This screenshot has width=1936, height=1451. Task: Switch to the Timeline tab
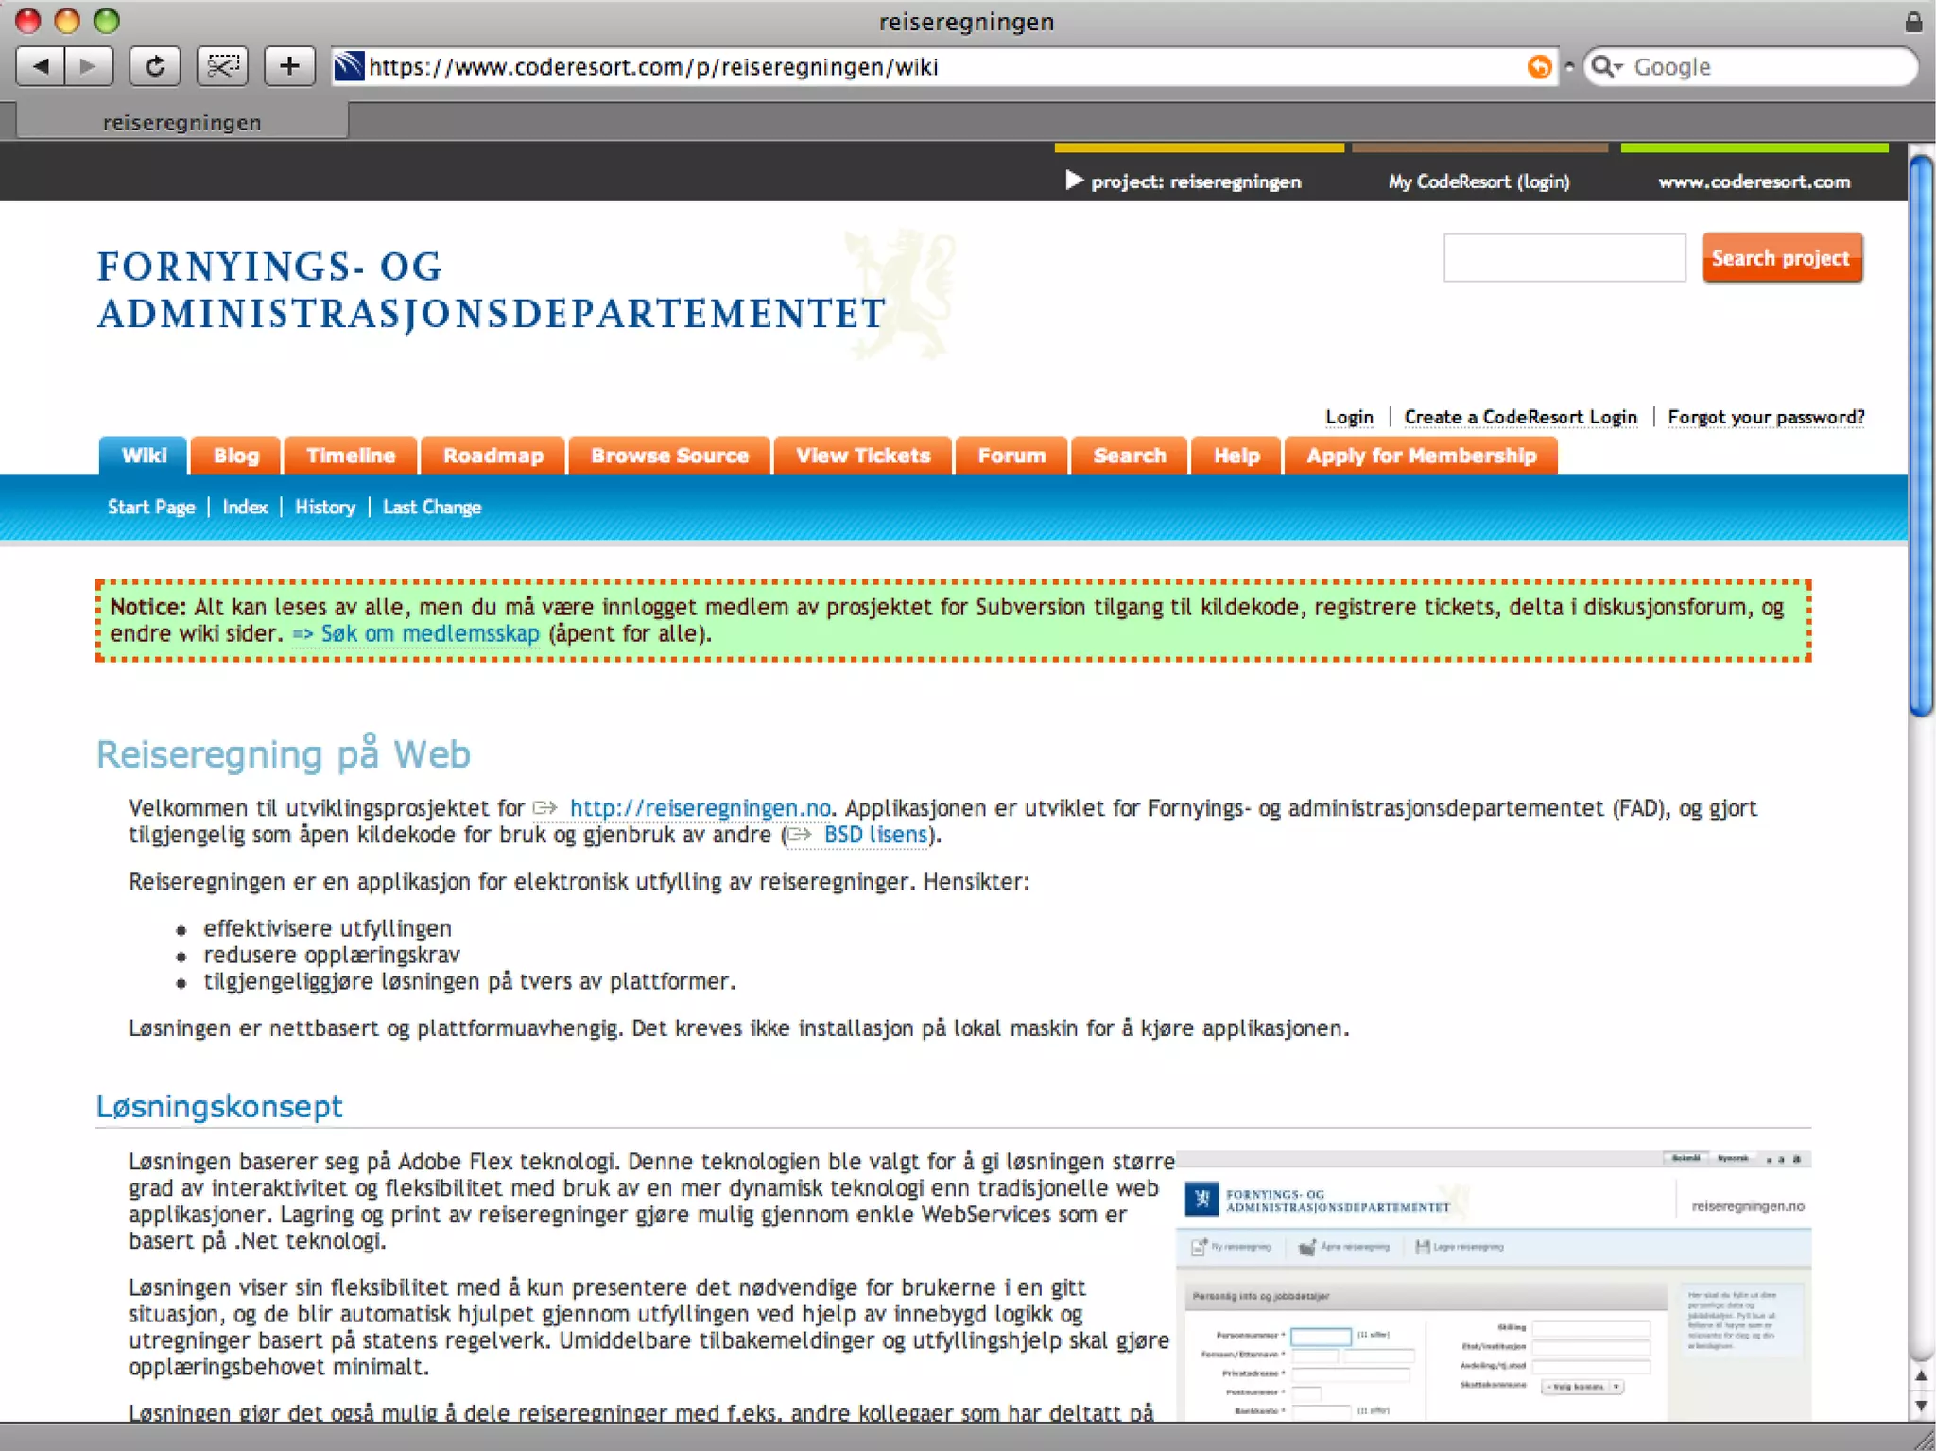pyautogui.click(x=350, y=456)
